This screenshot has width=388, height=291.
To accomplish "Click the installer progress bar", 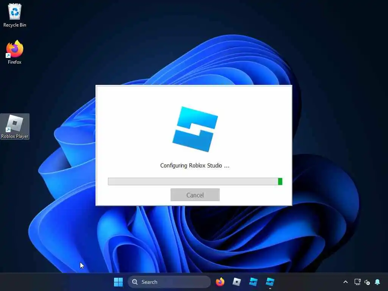I will (195, 181).
